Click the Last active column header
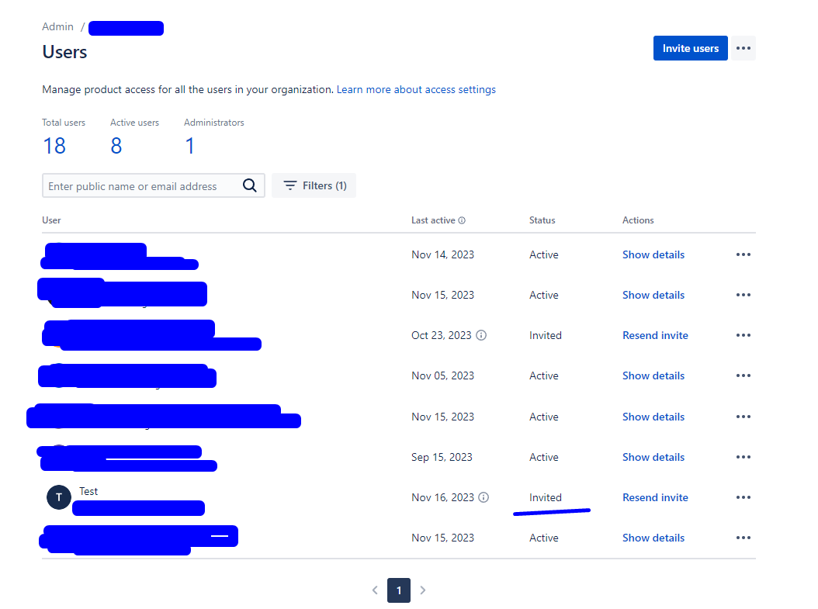Viewport: 818px width, 609px height. 433,220
